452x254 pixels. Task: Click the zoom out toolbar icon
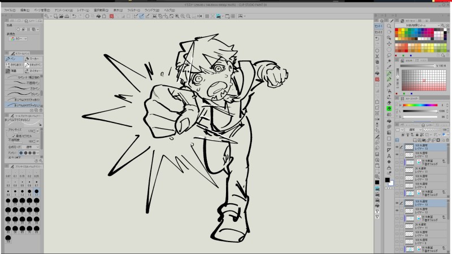point(188,16)
